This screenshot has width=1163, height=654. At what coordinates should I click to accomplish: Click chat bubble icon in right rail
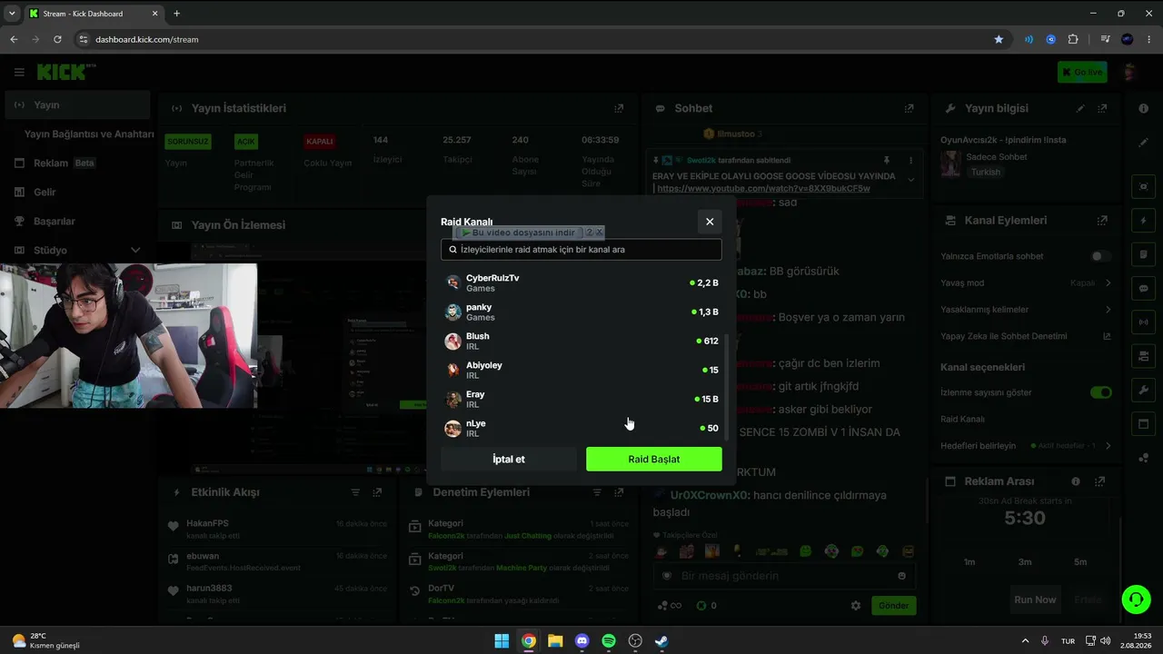pyautogui.click(x=1143, y=288)
